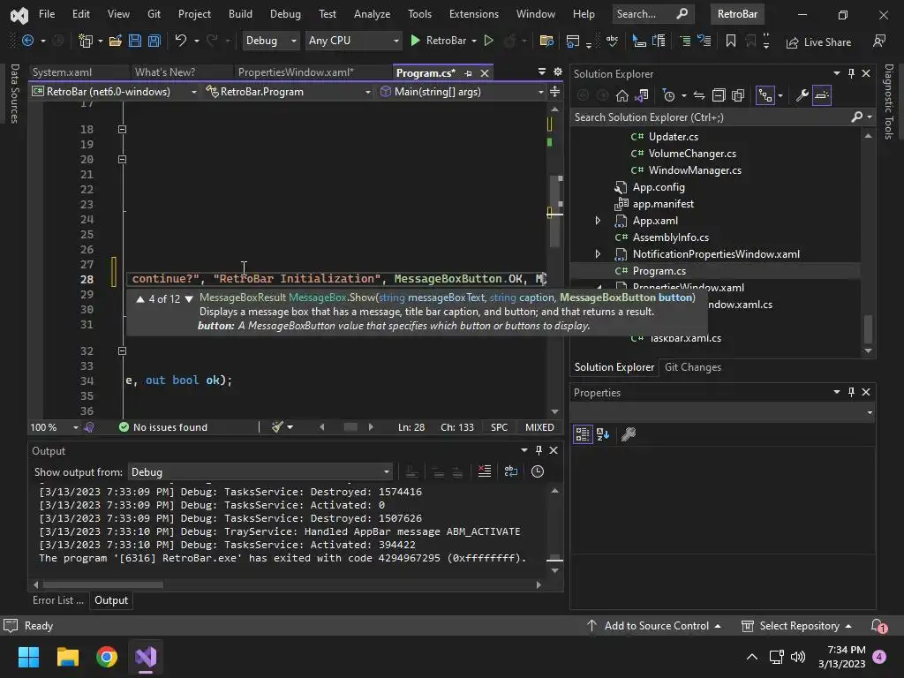
Task: Click the Start Without Debugging outline play icon
Action: 489,41
